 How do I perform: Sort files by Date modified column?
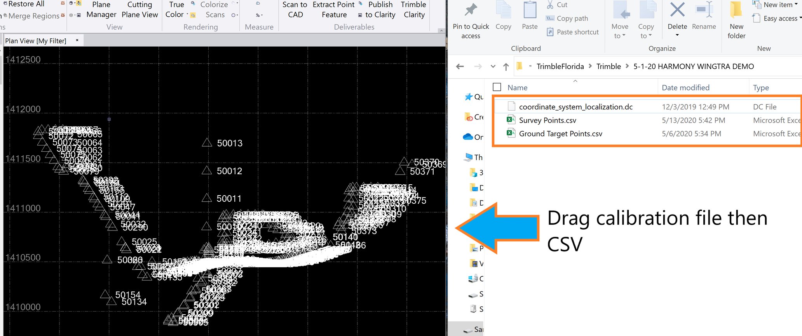click(x=685, y=88)
